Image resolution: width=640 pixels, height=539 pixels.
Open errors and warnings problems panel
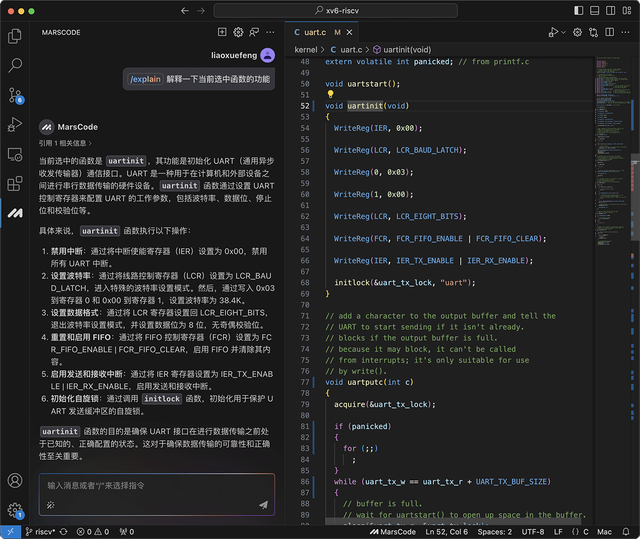(x=93, y=532)
